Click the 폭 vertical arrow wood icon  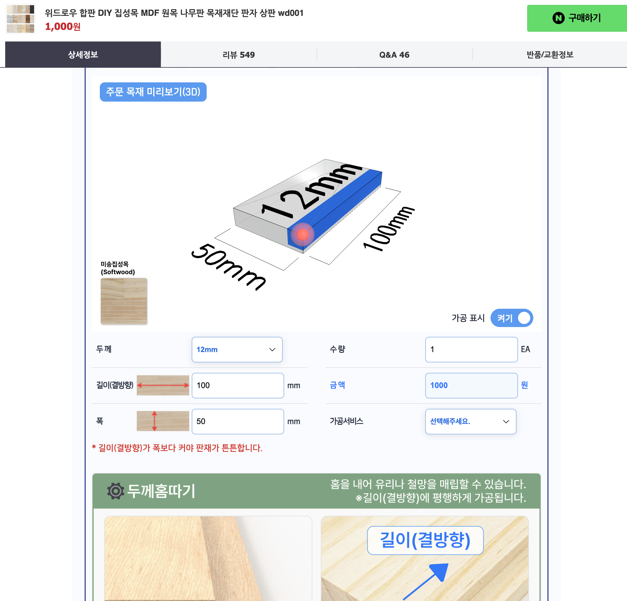coord(163,421)
